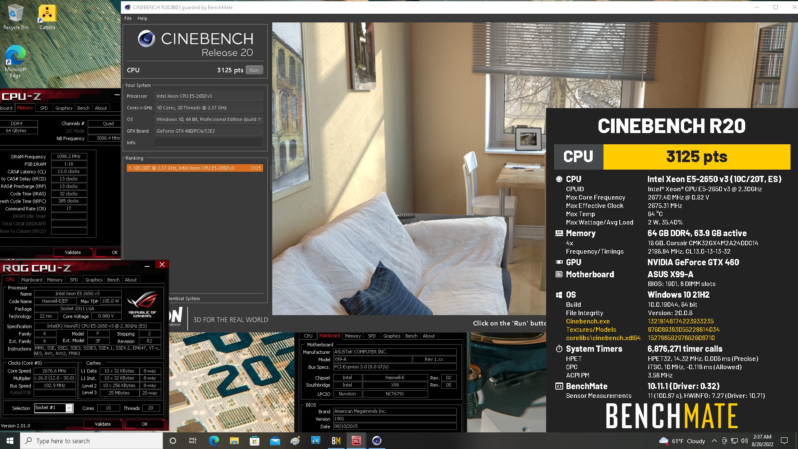Screen dimensions: 798x449
Task: Open weather widget 61°F Cloudy
Action: pyautogui.click(x=682, y=441)
